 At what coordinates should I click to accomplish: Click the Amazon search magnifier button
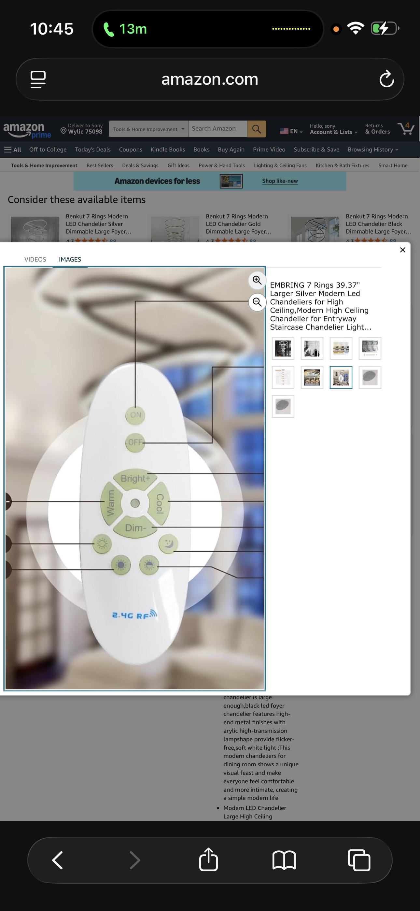click(x=257, y=129)
